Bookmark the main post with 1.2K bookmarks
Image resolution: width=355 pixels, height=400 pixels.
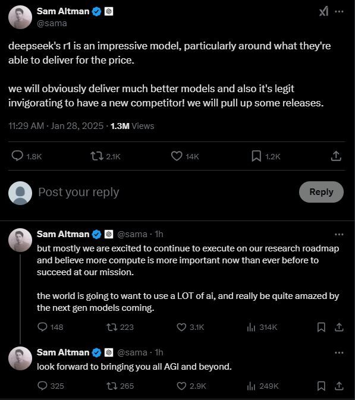point(256,156)
